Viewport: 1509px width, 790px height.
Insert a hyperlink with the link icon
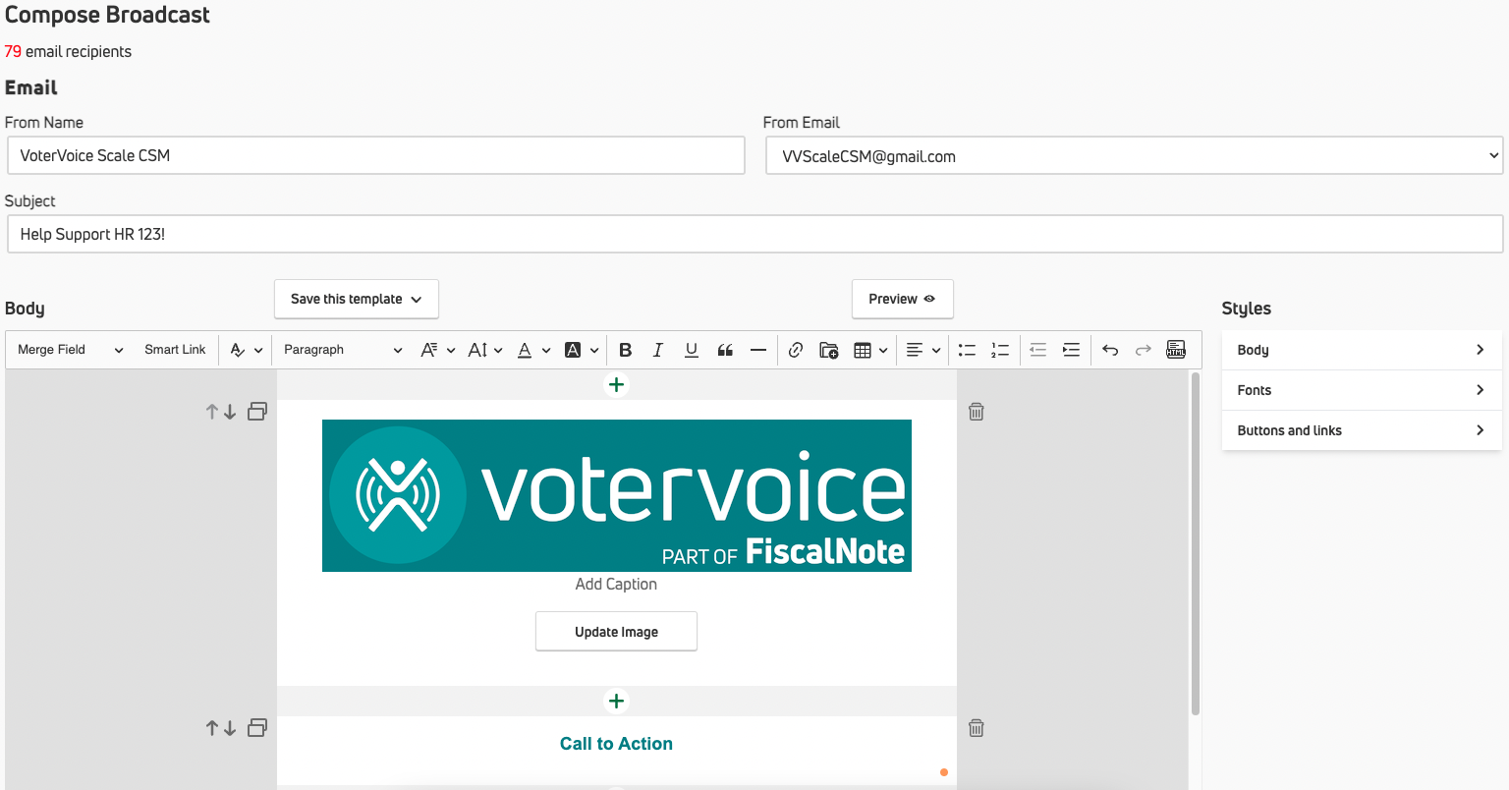click(796, 350)
